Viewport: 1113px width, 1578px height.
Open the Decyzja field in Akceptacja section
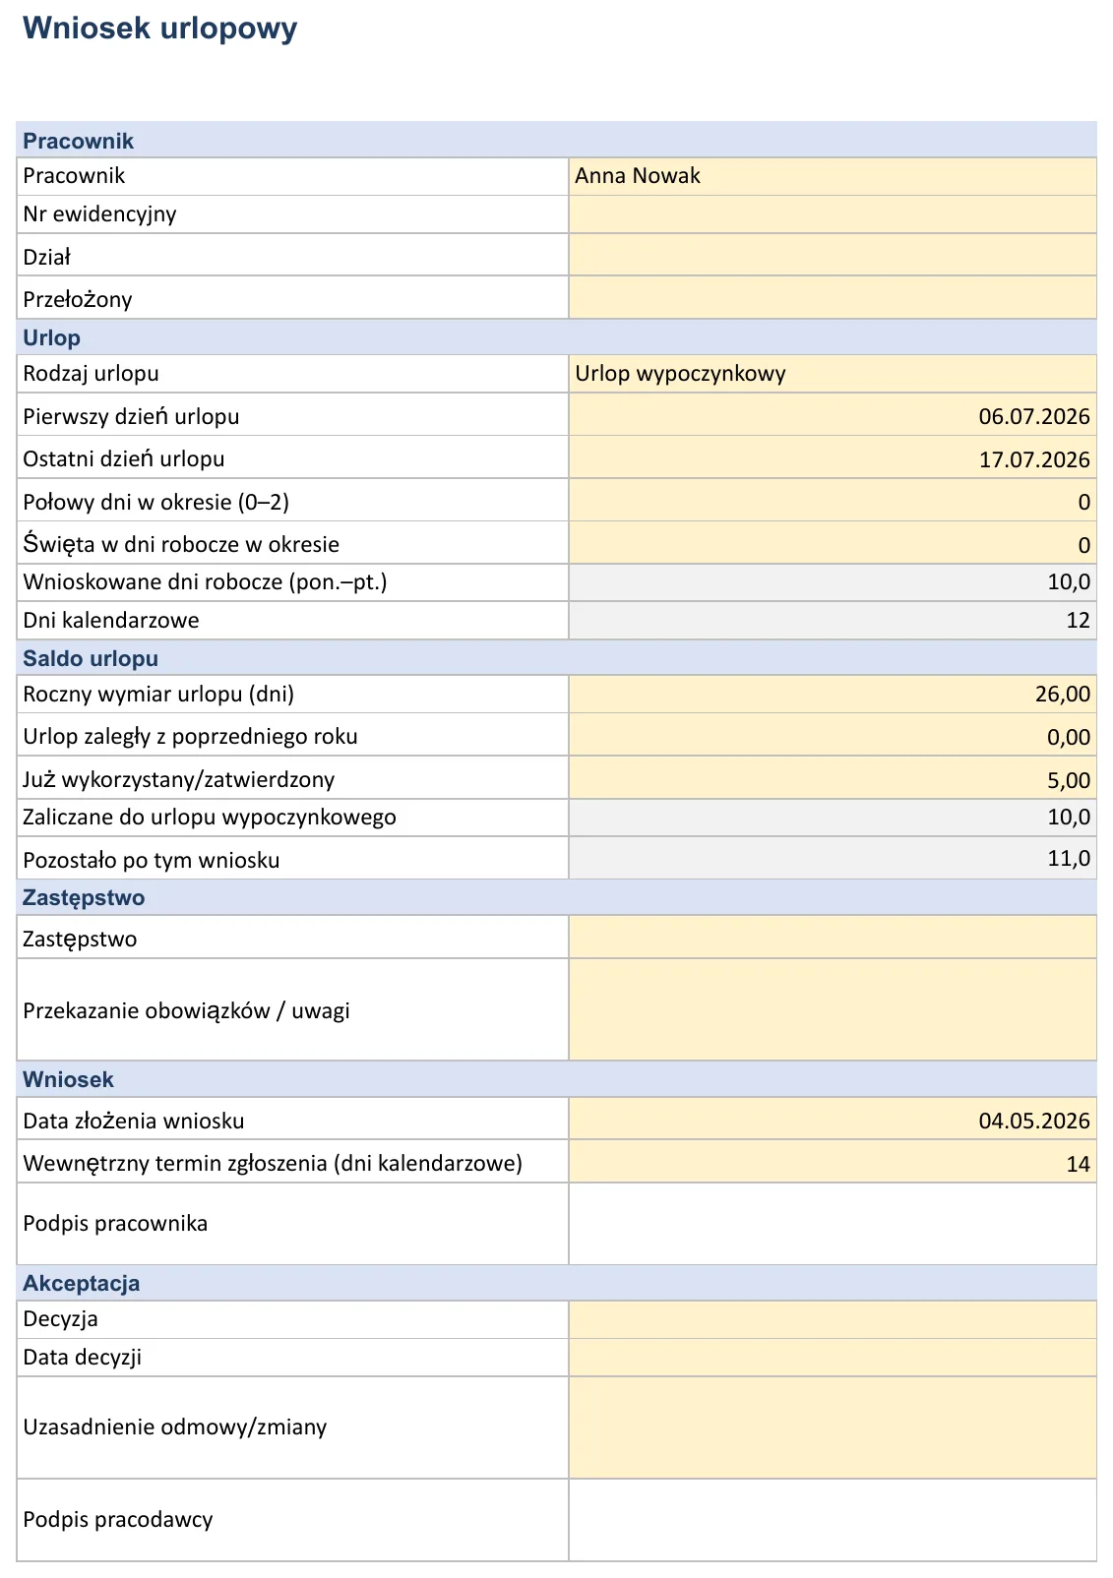coord(833,1320)
